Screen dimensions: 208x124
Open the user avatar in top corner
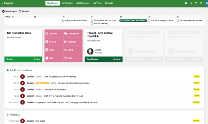pyautogui.click(x=206, y=3)
